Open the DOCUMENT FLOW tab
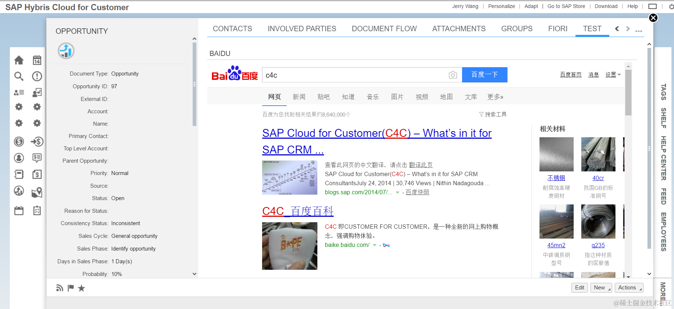 384,29
